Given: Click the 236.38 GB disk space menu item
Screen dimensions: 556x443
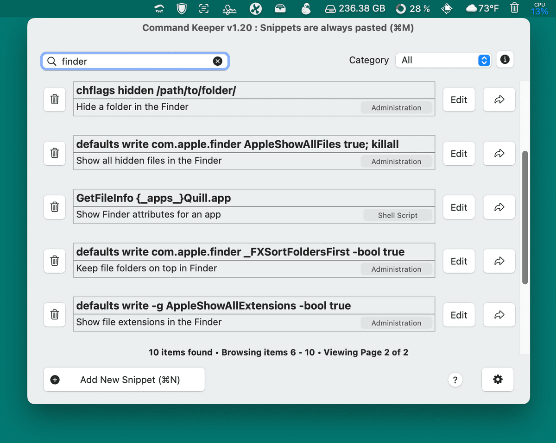Looking at the screenshot, I should tap(355, 8).
